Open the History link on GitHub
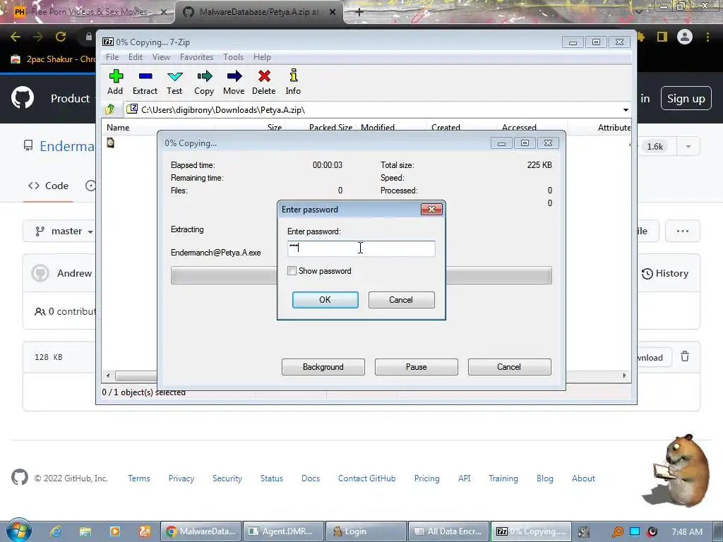 665,273
